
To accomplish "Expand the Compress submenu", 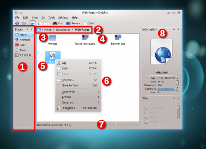I will pyautogui.click(x=78, y=102).
